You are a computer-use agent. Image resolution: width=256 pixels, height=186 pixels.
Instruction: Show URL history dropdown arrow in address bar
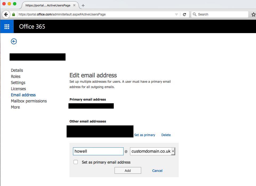176,14
